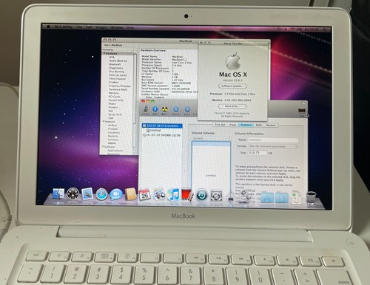Open the Help menu
Screen dimensions: 370x285
(130, 28)
